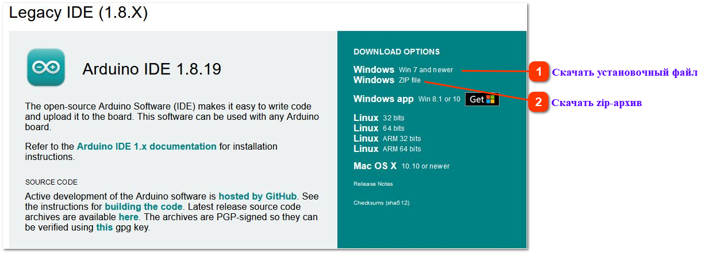Click the 'this' gpg key link
This screenshot has width=707, height=254.
pos(105,227)
